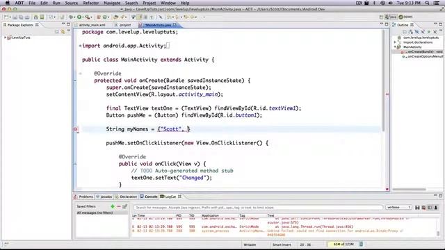Viewport: 445px width, 250px height.
Task: Toggle Hide Local Types in Outline panel
Action: tap(435, 32)
